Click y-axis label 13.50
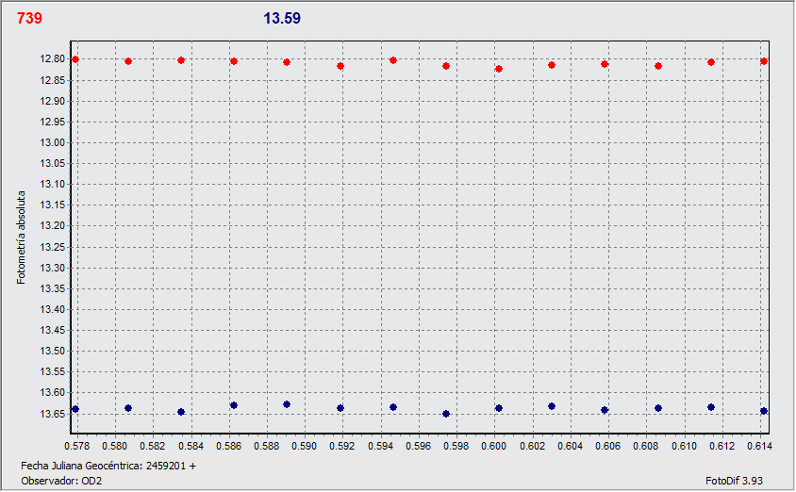 click(53, 351)
